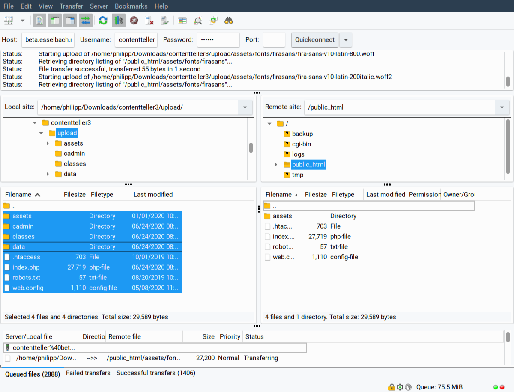
Task: Click the directory comparison icon
Action: coord(198,20)
